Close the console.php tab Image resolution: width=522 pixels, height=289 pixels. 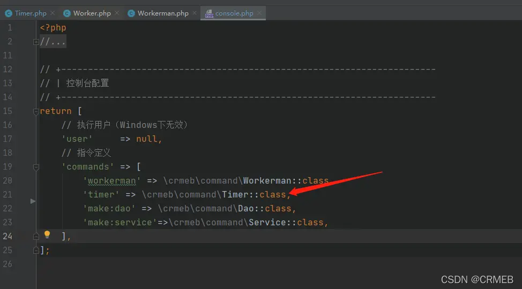point(259,13)
